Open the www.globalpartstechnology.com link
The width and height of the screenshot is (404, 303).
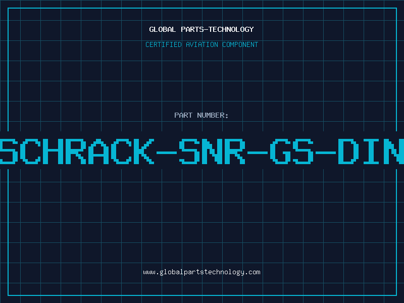coord(201,272)
